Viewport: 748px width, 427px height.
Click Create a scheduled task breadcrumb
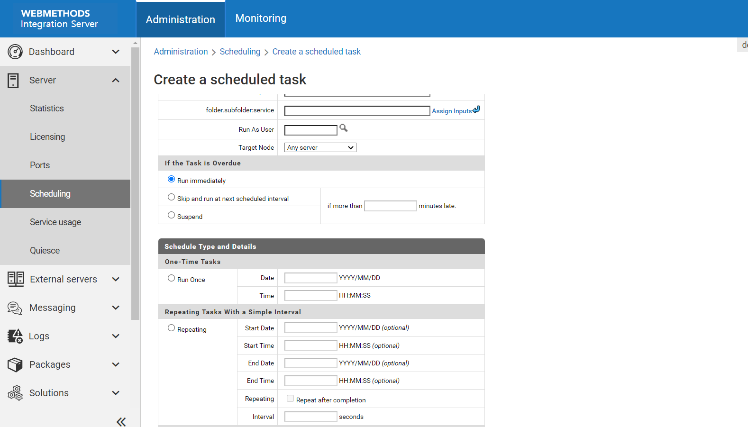click(316, 52)
